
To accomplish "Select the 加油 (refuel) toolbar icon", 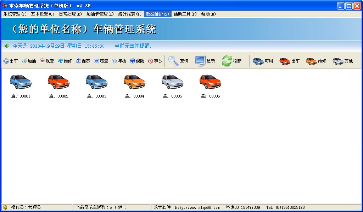I will click(x=28, y=60).
